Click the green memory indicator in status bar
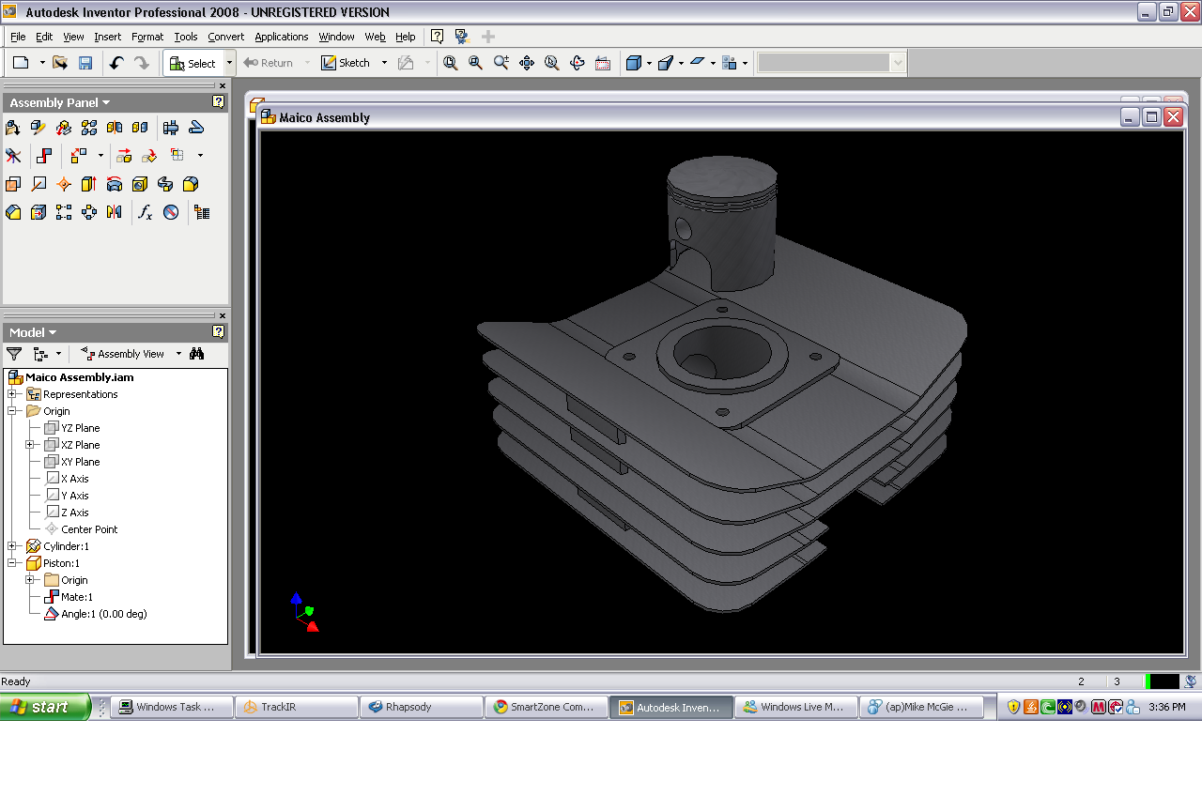1202x811 pixels. 1148,681
